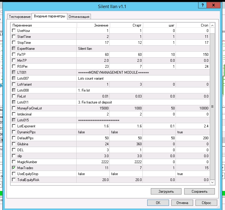The image size is (225, 210).
Task: Uncheck the MaxTrades checkbox
Action: click(14, 168)
